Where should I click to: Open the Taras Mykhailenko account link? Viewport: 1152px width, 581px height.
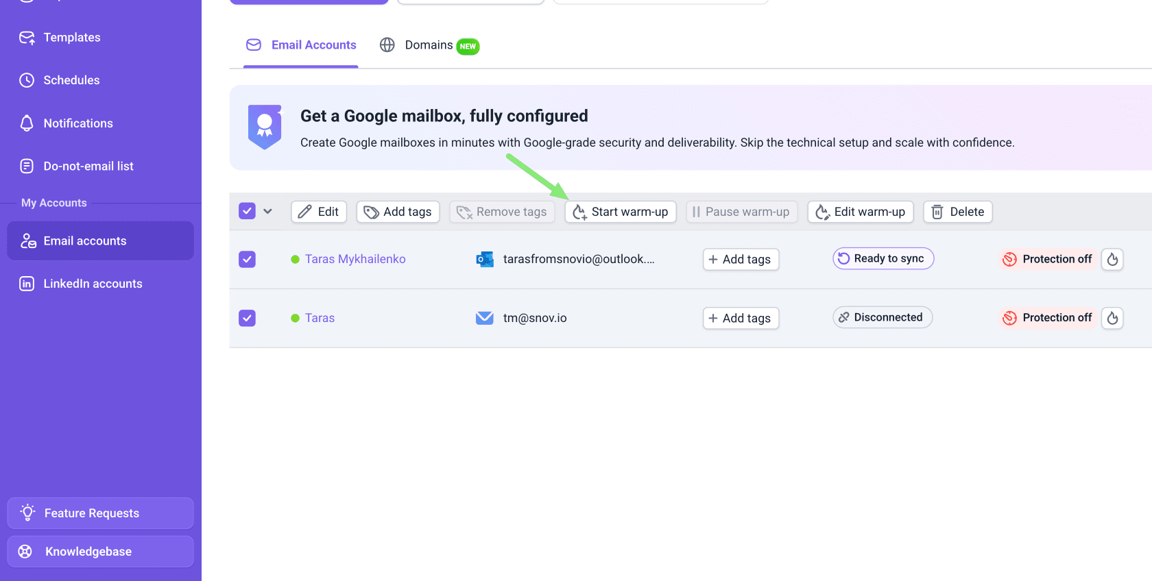[355, 259]
